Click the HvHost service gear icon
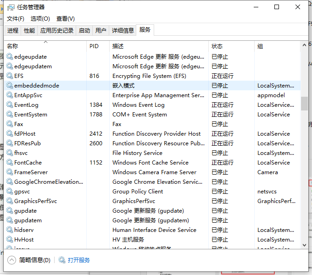The width and height of the screenshot is (312, 275). pyautogui.click(x=9, y=240)
